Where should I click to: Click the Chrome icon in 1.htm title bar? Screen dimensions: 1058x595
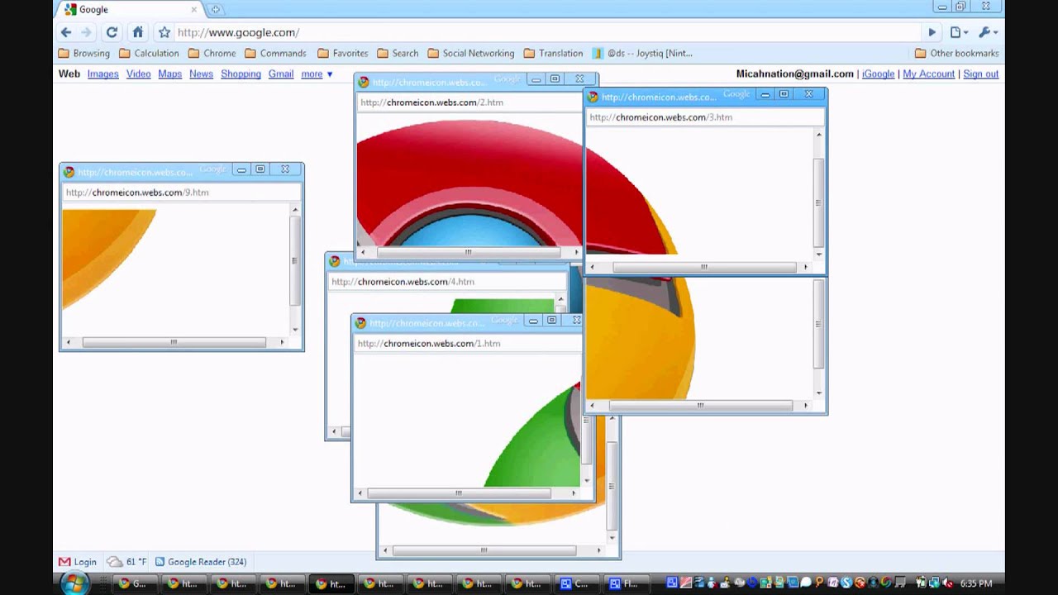pos(360,323)
